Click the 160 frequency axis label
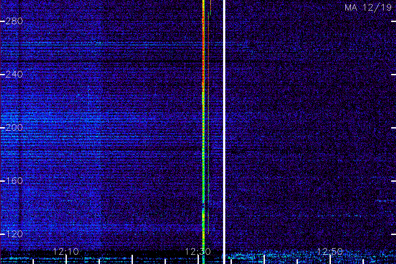Image resolution: width=396 pixels, height=264 pixels. click(14, 181)
